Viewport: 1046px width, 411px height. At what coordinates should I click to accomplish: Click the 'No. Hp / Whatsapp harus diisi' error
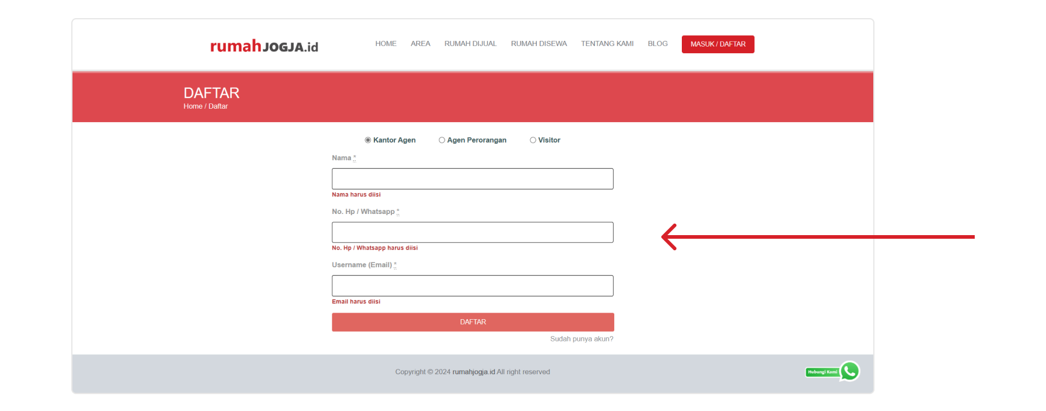374,248
